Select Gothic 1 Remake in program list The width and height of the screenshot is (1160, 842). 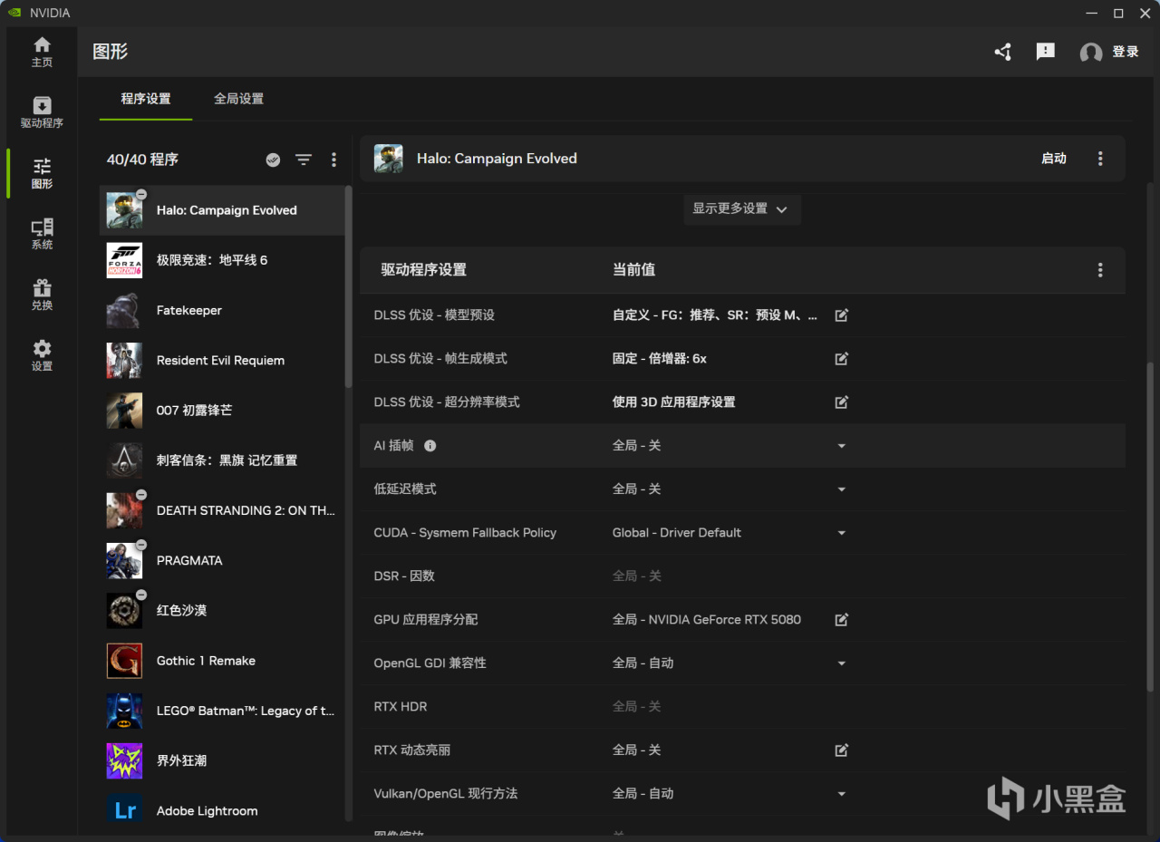point(222,661)
